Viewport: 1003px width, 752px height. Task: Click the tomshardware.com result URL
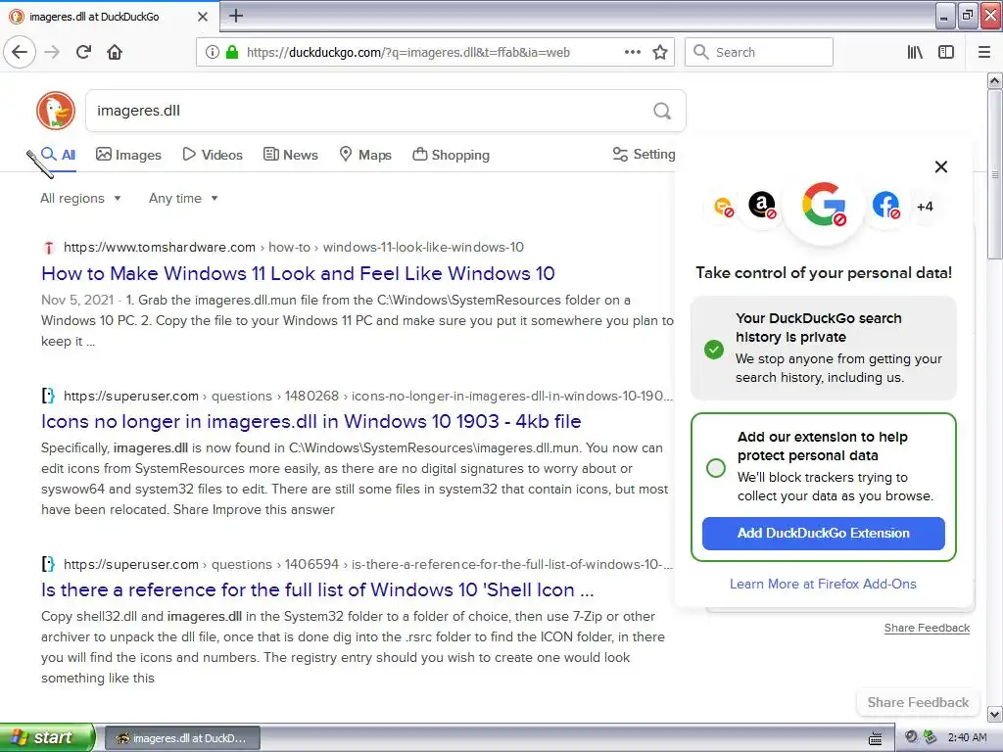293,248
